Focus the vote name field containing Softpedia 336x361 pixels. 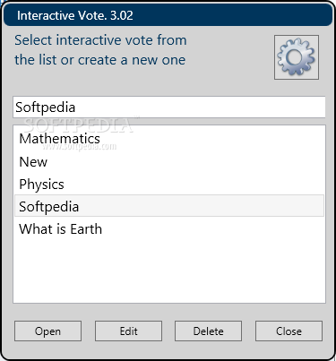tap(169, 107)
